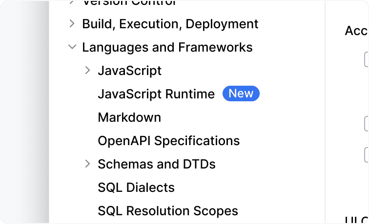Expand the Schemas and DTDs arrow
The width and height of the screenshot is (369, 224).
87,164
